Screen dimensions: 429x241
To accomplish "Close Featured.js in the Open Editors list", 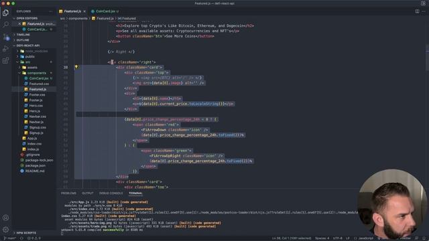I will (19, 24).
